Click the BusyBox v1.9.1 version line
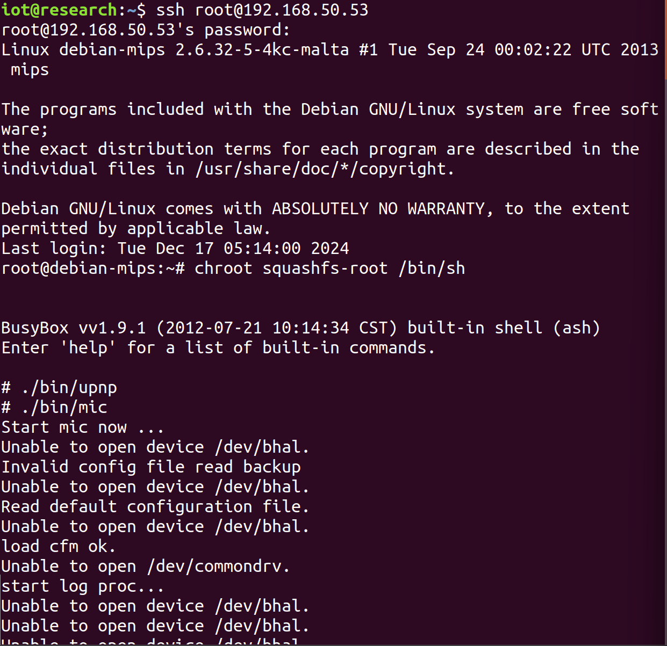The height and width of the screenshot is (646, 667). [x=300, y=328]
